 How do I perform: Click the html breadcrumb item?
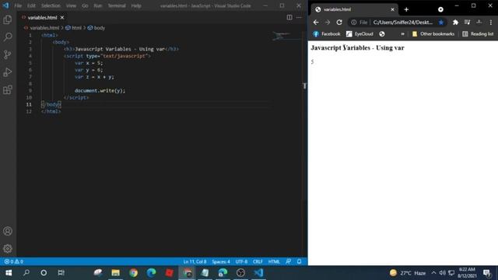coord(74,28)
